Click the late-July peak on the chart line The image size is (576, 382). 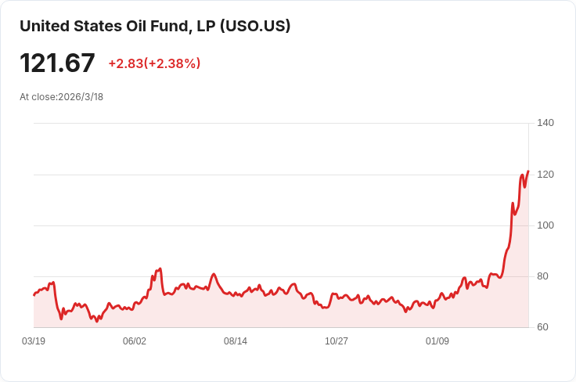click(214, 274)
